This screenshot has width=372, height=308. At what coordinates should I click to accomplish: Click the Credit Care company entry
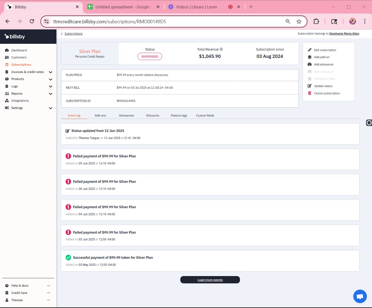point(19,293)
